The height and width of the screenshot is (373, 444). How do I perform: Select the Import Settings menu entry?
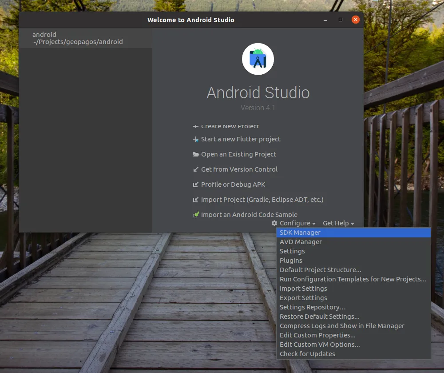pos(353,289)
